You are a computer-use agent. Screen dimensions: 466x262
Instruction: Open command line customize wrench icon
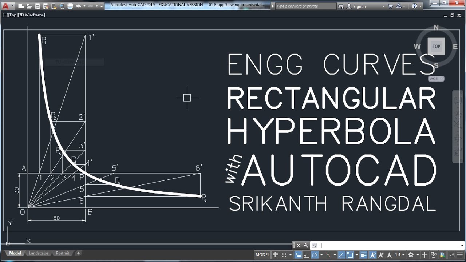pos(306,245)
